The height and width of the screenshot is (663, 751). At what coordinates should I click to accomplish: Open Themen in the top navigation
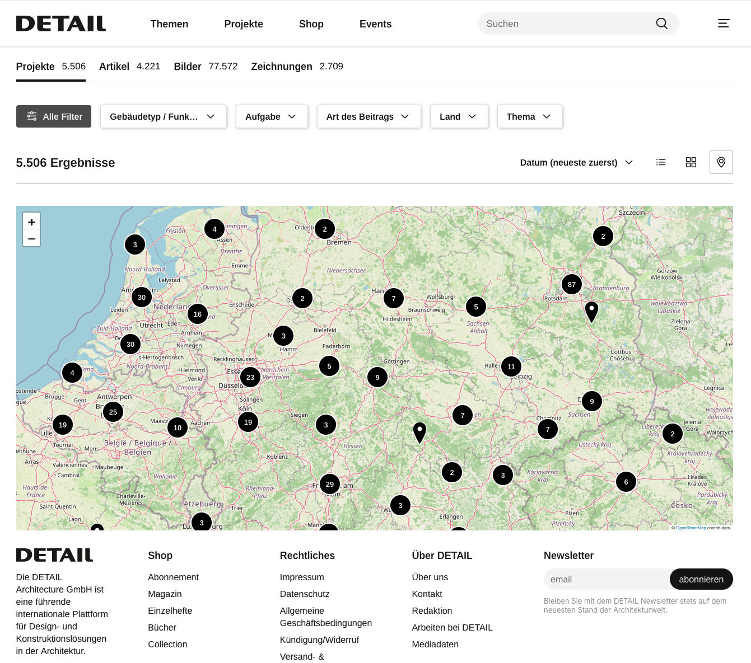point(169,24)
